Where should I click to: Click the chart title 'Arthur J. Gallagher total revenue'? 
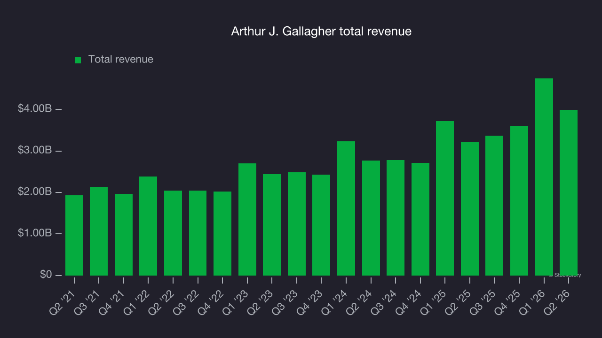pos(321,31)
